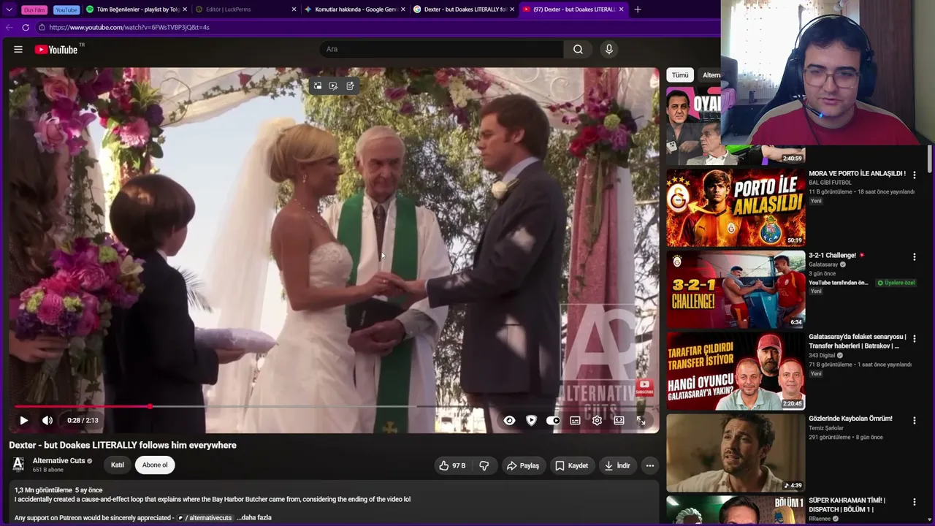935x526 pixels.
Task: Mute the video volume
Action: pos(47,420)
